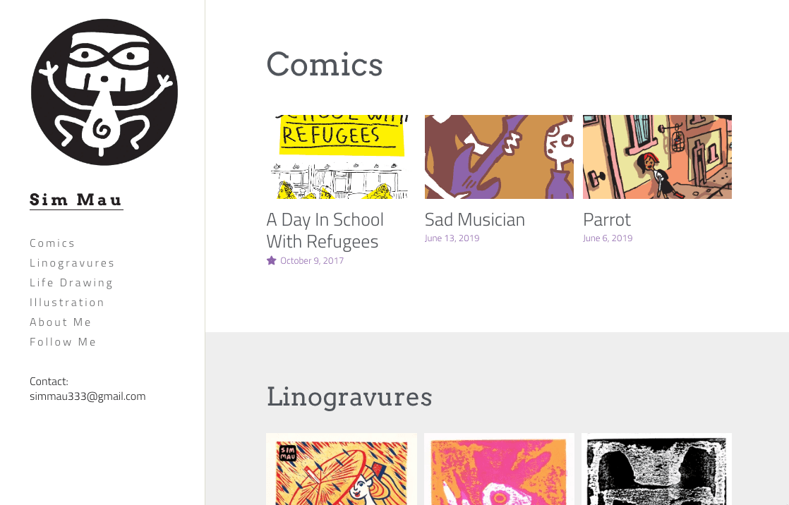Click the A Day In School With Refugees title
This screenshot has width=789, height=505.
[x=325, y=231]
